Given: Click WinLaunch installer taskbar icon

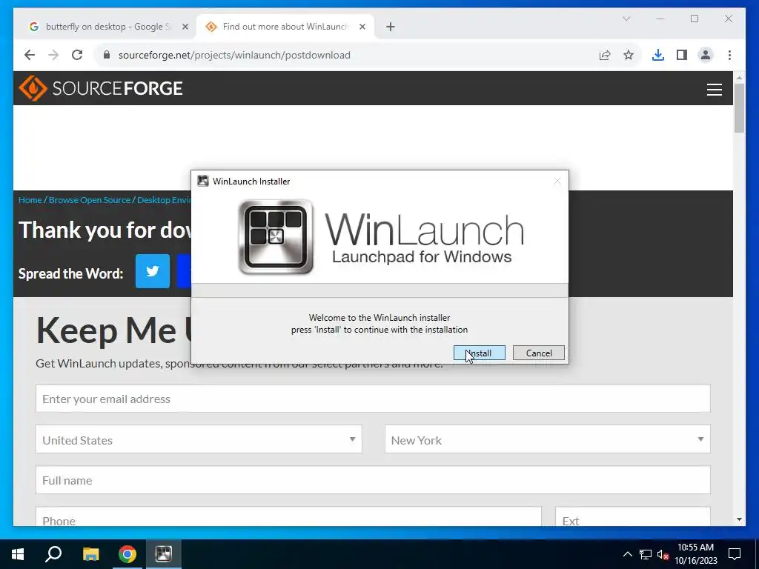Looking at the screenshot, I should (x=164, y=554).
